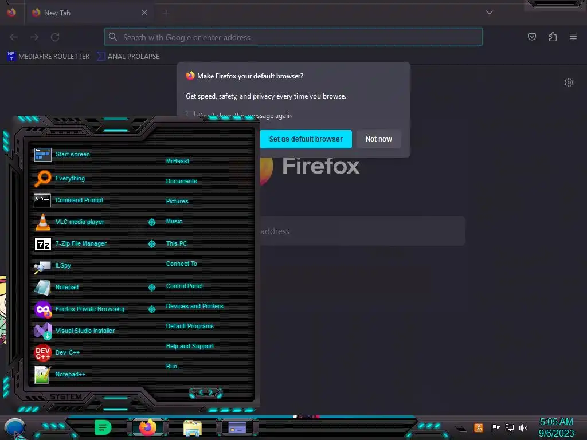Click browser back arrow

(14, 37)
